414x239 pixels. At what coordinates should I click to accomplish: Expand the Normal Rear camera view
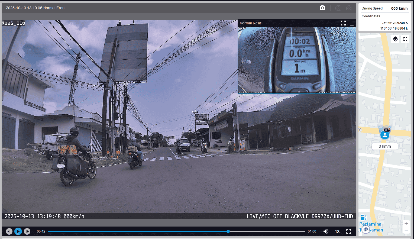click(x=343, y=23)
